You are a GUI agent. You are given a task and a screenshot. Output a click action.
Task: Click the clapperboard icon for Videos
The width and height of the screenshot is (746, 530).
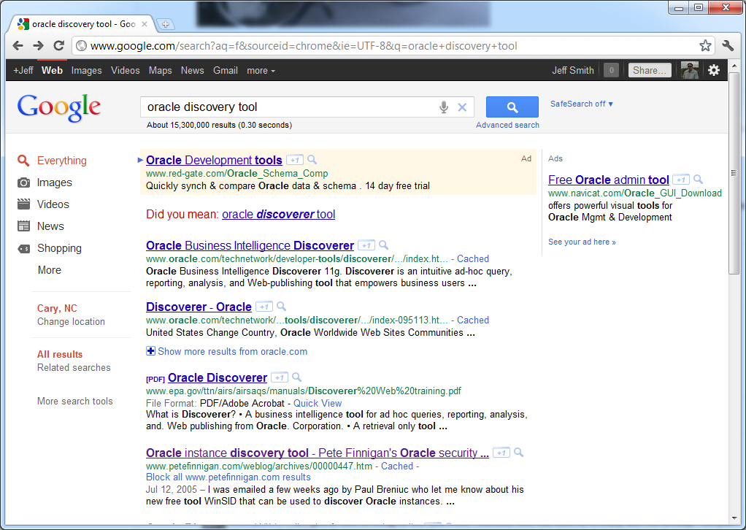coord(23,204)
